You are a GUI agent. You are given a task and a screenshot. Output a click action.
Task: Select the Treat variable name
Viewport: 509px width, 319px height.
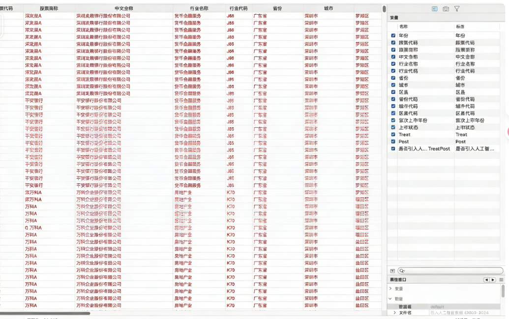coord(404,134)
